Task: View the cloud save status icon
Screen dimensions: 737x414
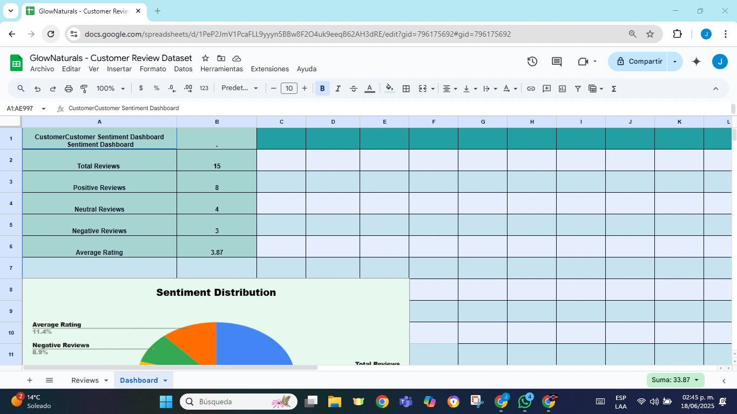Action: (x=236, y=58)
